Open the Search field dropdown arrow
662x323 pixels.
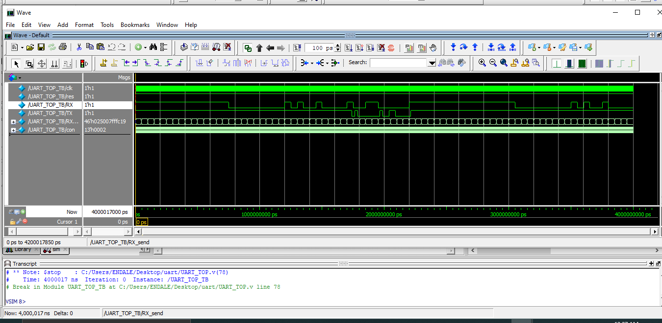(431, 62)
